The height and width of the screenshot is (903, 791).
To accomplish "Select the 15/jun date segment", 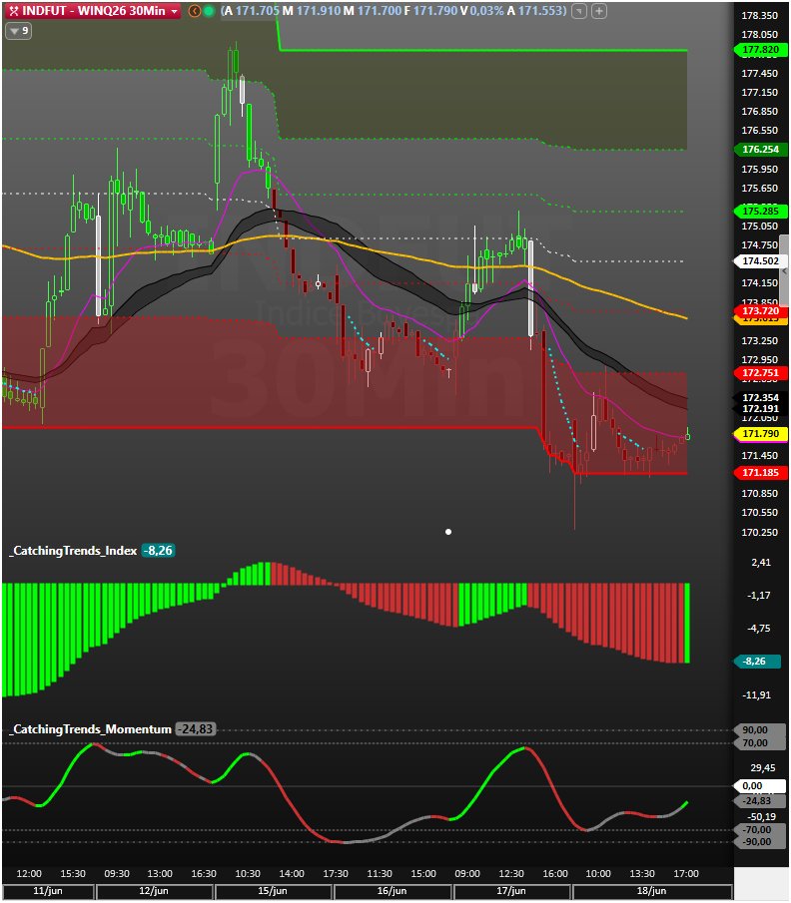I will point(273,891).
